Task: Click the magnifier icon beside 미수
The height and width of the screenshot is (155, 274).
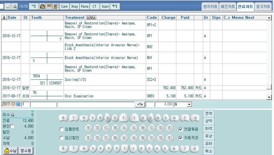Action: pyautogui.click(x=12, y=115)
